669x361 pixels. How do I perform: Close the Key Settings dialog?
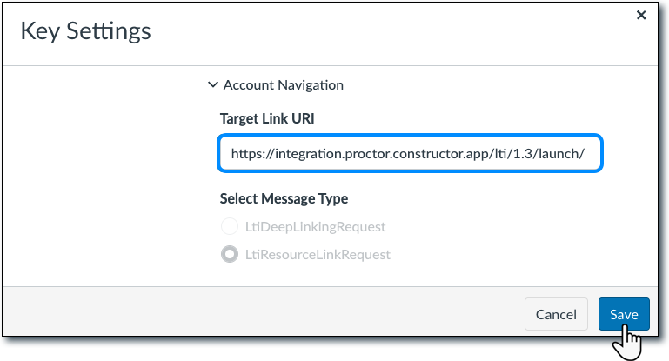641,15
